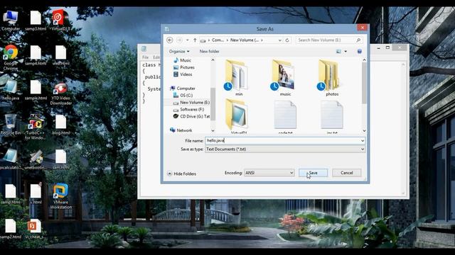Click the Cancel button
455x255 pixels.
[x=346, y=173]
